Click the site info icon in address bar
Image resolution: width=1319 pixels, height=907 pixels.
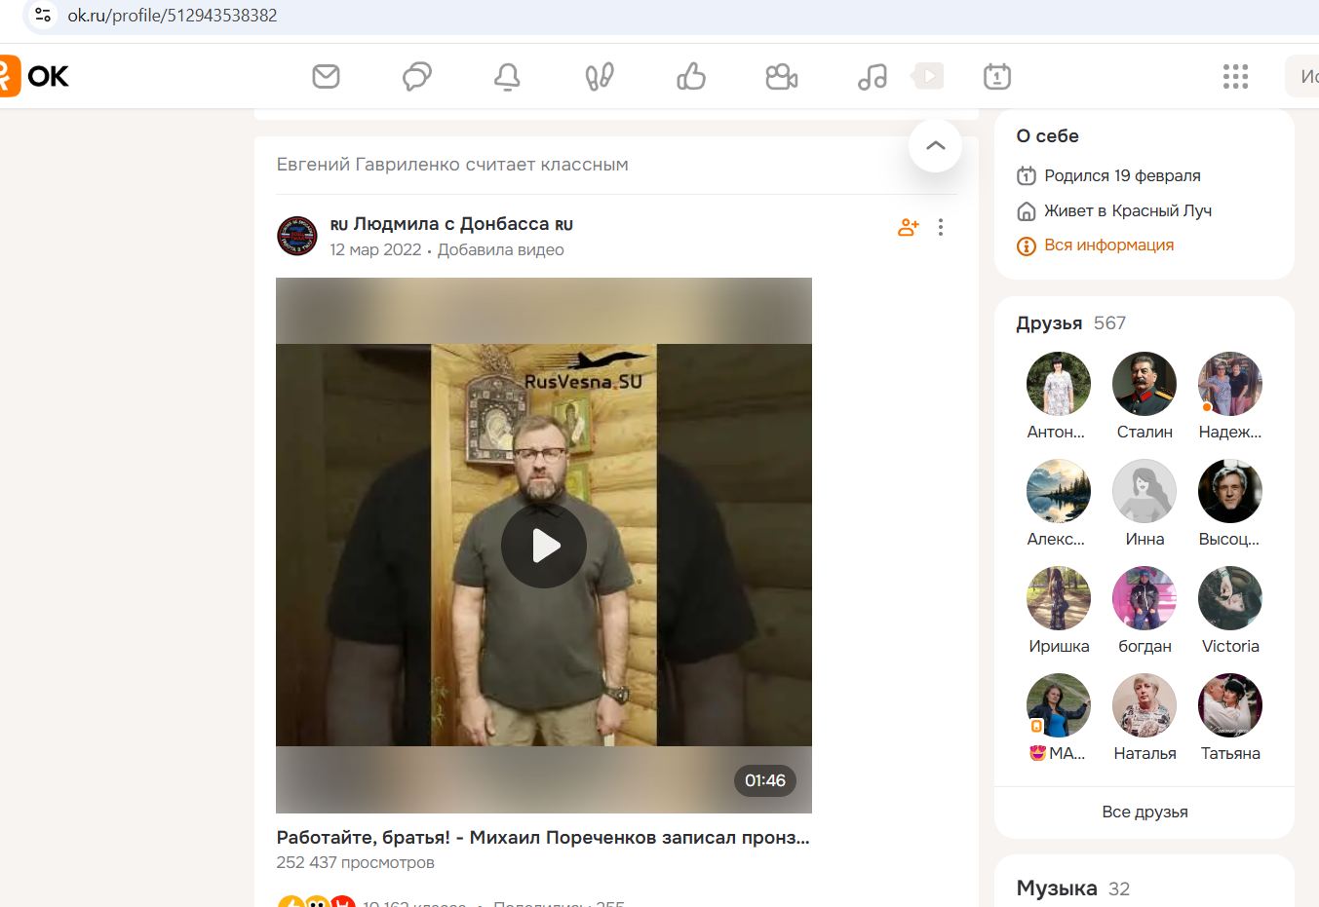point(43,15)
